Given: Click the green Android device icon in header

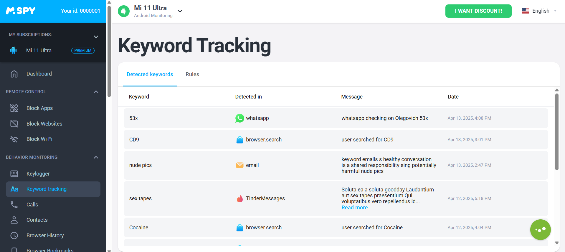Looking at the screenshot, I should click(x=124, y=11).
